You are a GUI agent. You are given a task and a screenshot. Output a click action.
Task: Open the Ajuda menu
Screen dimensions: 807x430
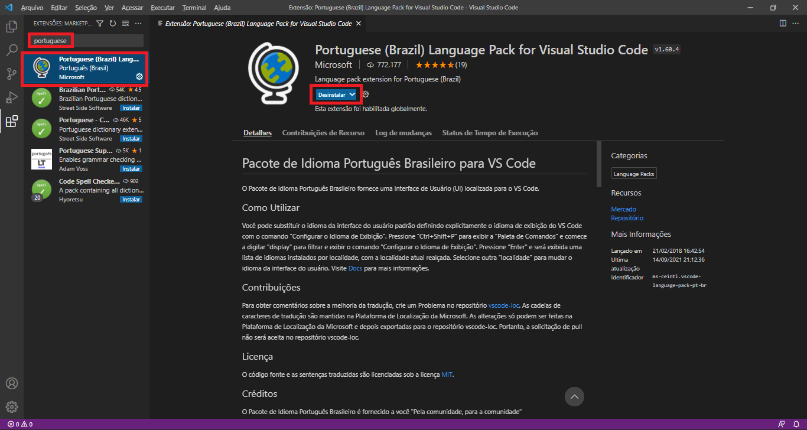coord(222,8)
